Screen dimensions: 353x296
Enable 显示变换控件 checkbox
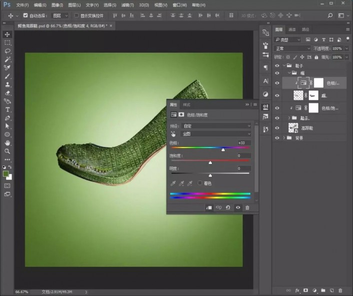click(x=76, y=16)
